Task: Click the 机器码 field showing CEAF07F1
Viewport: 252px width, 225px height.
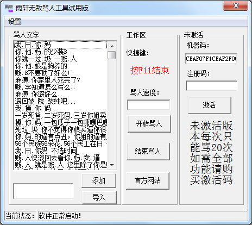Action: click(211, 59)
